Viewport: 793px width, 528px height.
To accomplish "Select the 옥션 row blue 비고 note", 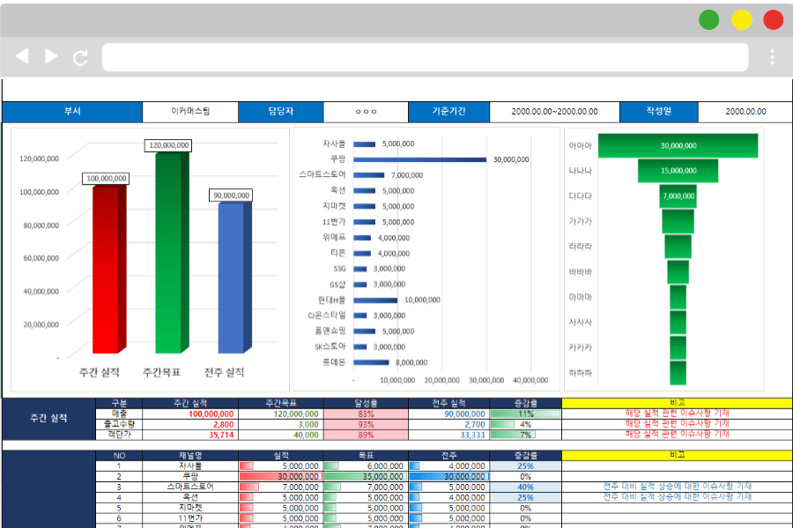I will pyautogui.click(x=678, y=497).
